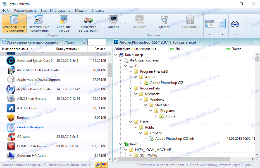
Task: Click the filter search input field
Action: [x=97, y=42]
